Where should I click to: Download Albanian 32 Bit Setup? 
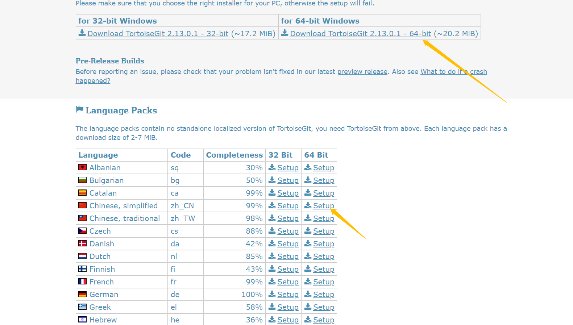[x=288, y=168]
